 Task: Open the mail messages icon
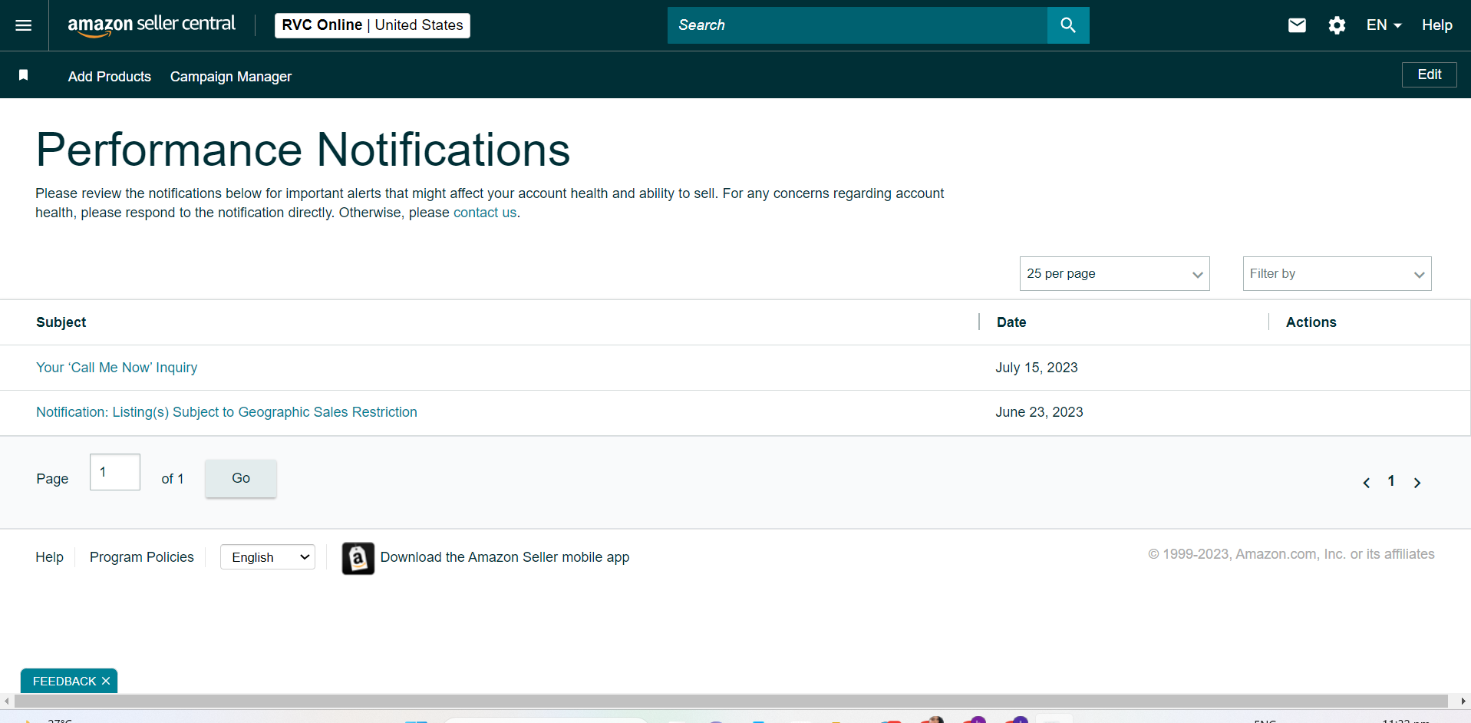pos(1297,25)
